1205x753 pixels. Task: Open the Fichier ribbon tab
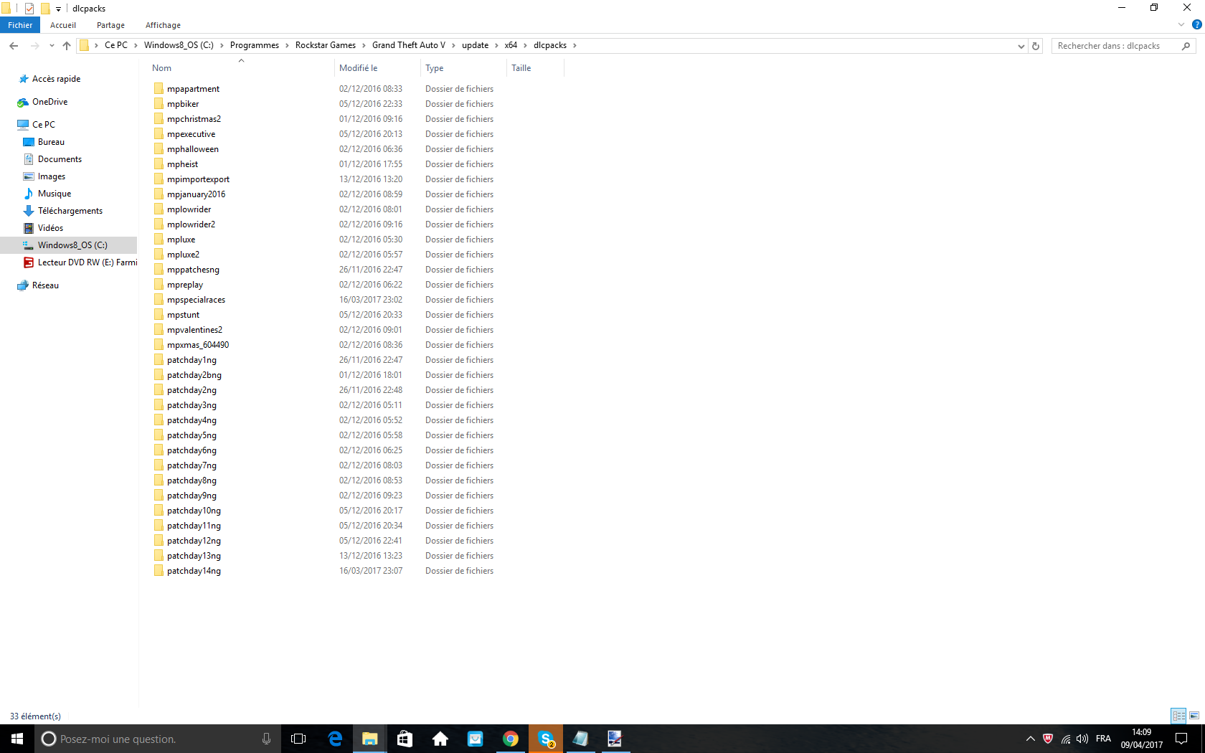[x=20, y=25]
